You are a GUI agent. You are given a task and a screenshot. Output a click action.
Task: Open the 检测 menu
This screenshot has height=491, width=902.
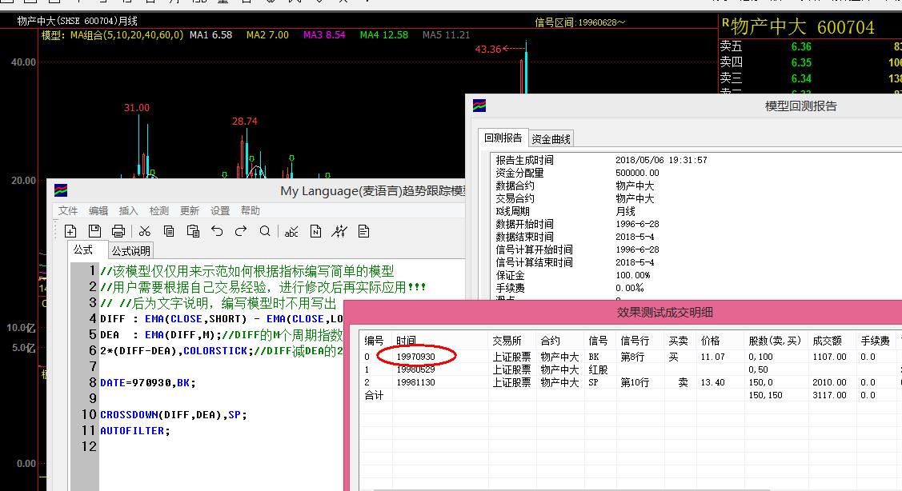[159, 210]
